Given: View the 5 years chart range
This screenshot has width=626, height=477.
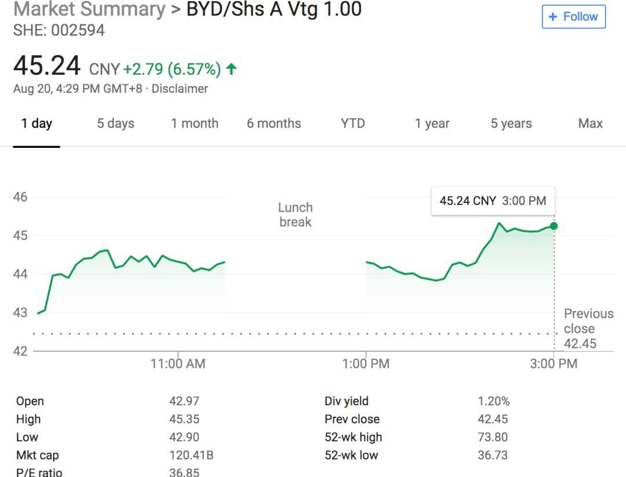Looking at the screenshot, I should click(511, 123).
